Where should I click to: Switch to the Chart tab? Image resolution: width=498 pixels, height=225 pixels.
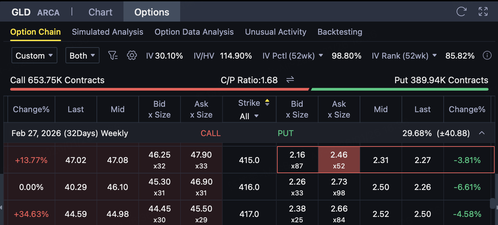coord(100,12)
